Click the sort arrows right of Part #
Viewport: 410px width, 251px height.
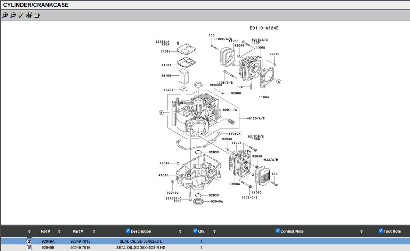click(94, 232)
